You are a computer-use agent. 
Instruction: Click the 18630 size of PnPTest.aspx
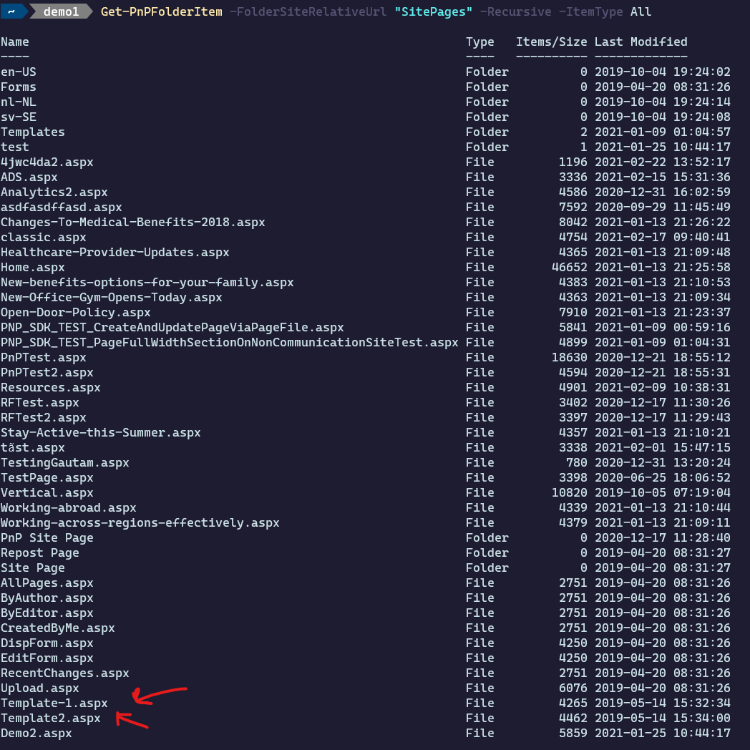[x=569, y=358]
